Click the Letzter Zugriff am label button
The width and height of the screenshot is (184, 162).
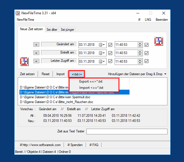59,61
